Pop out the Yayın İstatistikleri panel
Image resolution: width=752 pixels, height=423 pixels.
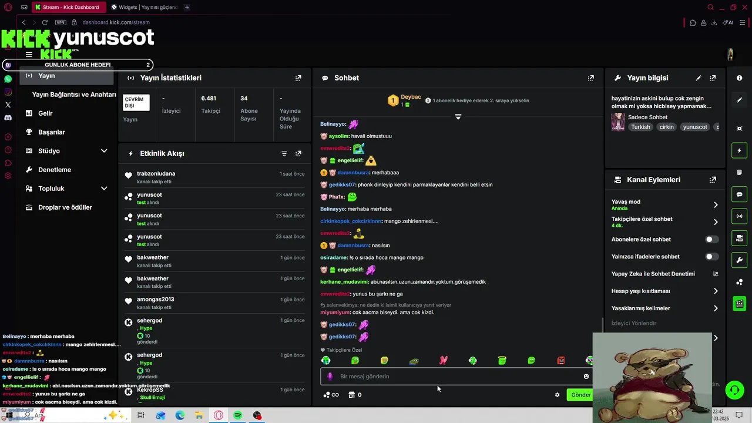298,78
